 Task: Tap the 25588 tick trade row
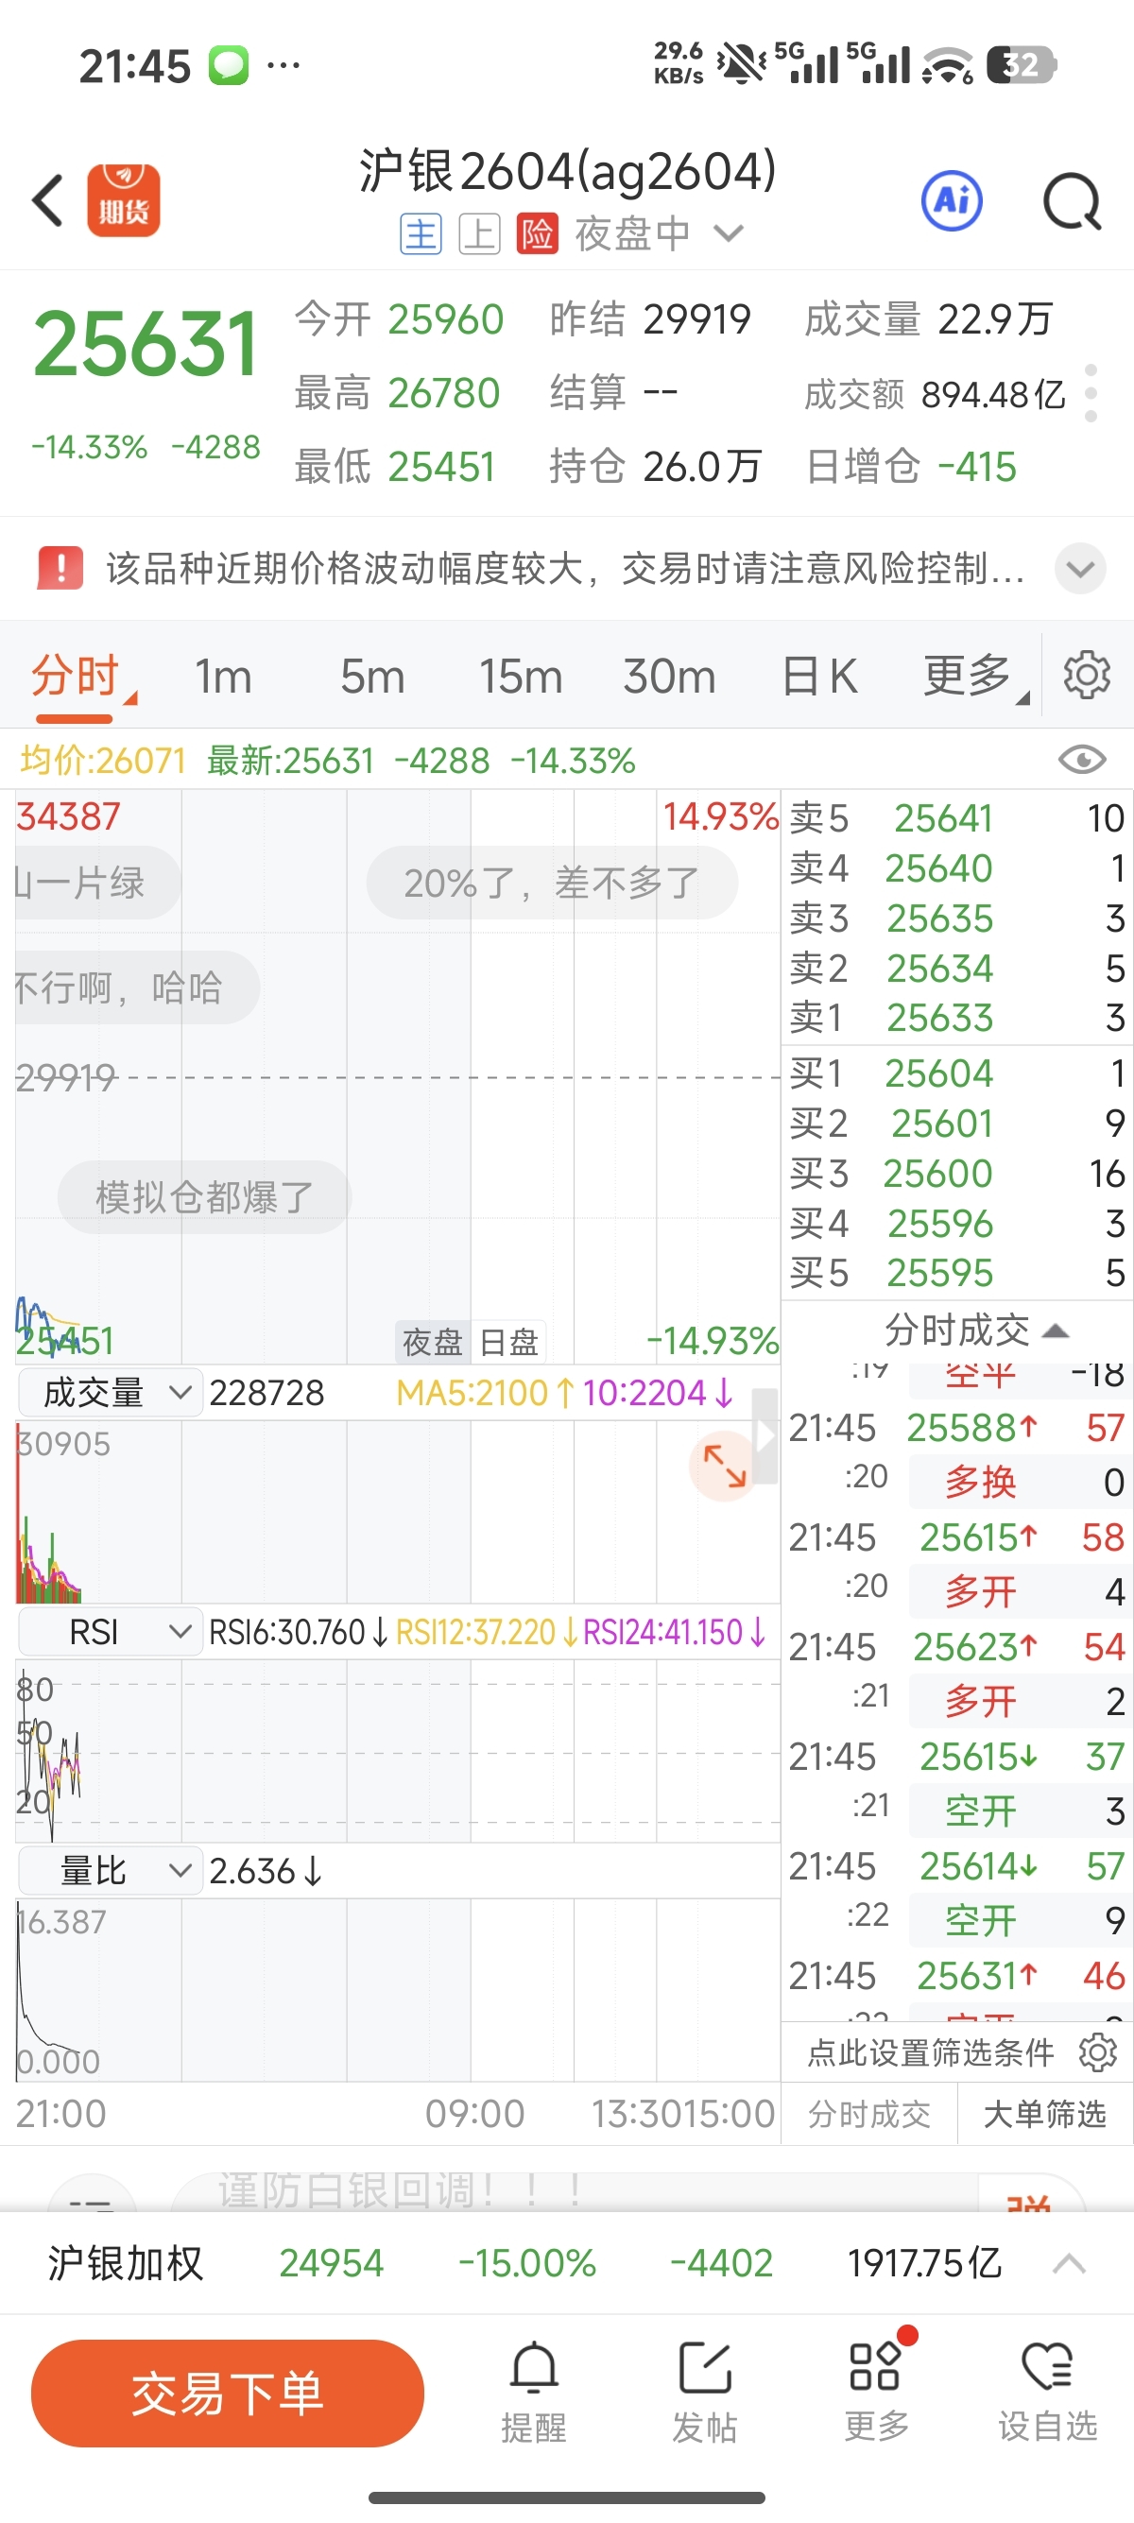956,1455
